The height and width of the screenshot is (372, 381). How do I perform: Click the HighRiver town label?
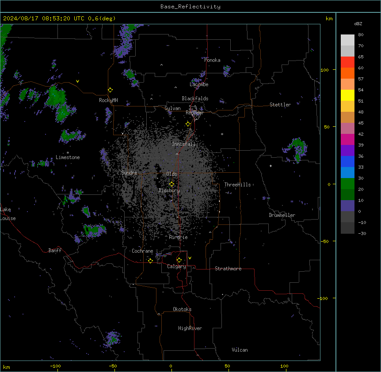point(190,328)
